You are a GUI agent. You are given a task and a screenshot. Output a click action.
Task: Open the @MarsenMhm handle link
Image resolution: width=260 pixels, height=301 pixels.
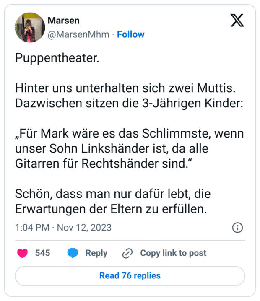(x=78, y=34)
